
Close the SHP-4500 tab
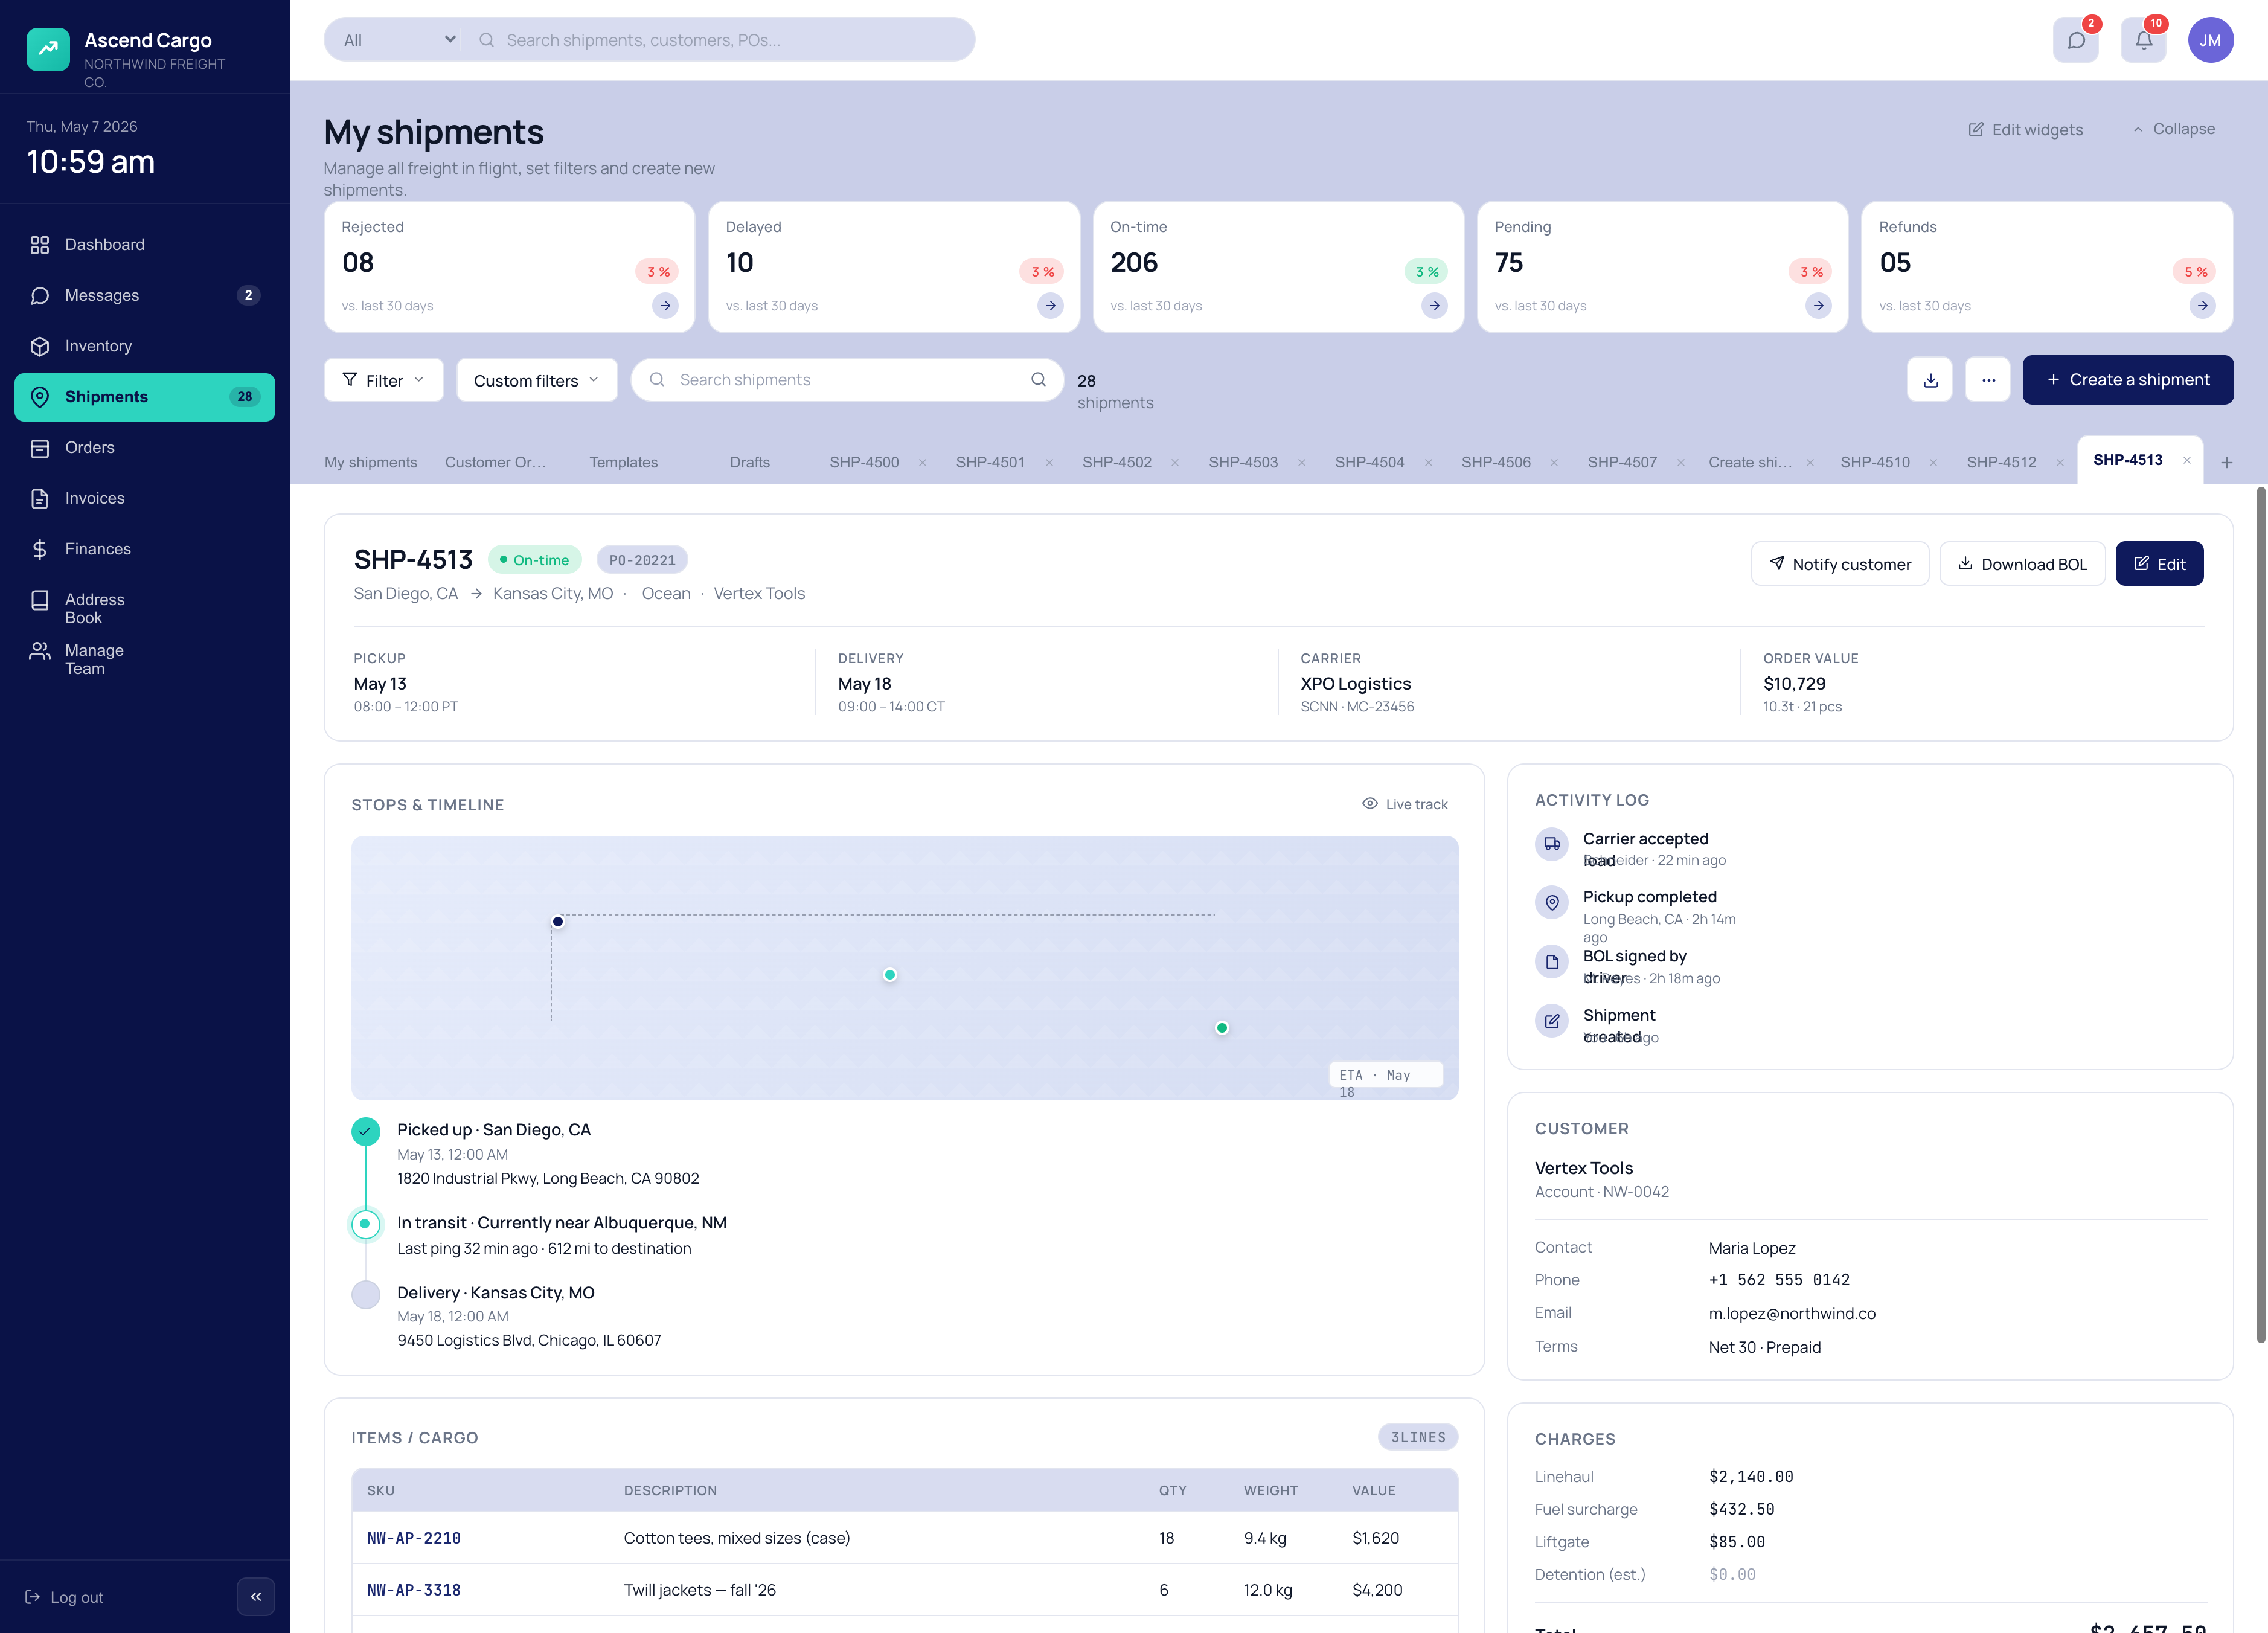tap(922, 462)
